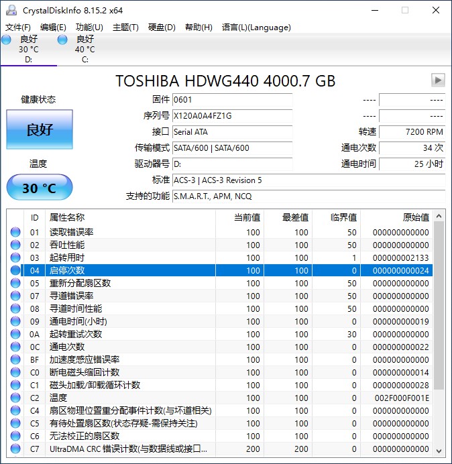The width and height of the screenshot is (452, 464).
Task: Click the transfer mode field SATA/600
Action: [232, 148]
